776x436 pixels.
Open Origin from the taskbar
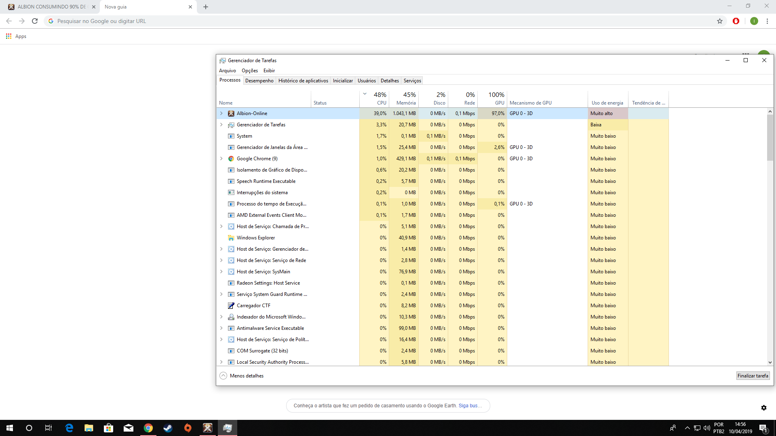coord(188,428)
